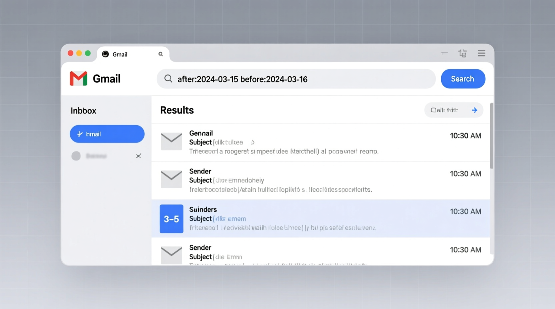This screenshot has width=555, height=309.
Task: Click 10:30 AM time of Gennail email
Action: pyautogui.click(x=465, y=136)
